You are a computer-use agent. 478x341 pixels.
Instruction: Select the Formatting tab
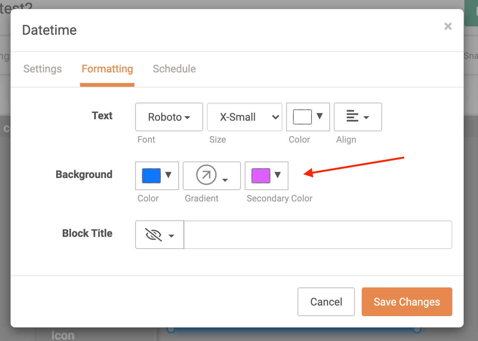[x=107, y=69]
